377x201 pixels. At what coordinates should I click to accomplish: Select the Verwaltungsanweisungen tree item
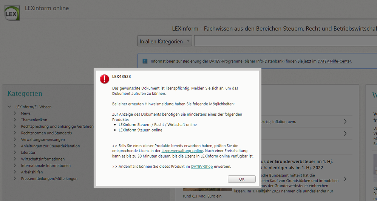[43, 139]
